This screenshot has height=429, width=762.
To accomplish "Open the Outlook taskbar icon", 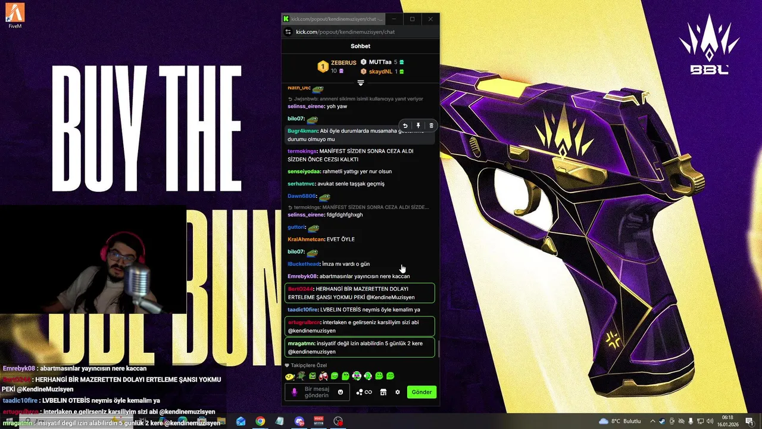I will [x=241, y=421].
